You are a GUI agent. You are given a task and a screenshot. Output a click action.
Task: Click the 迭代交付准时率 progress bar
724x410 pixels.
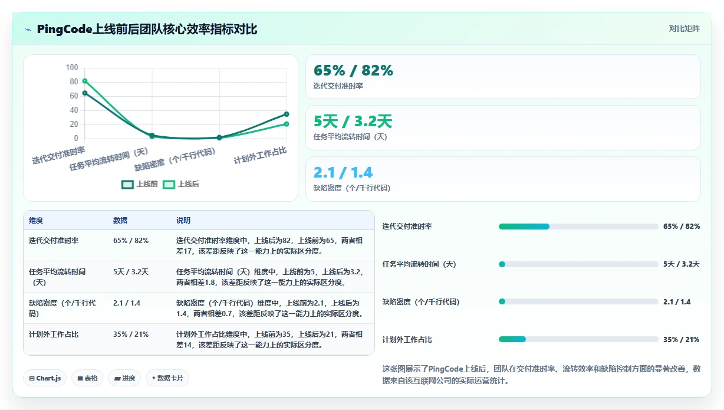(x=578, y=227)
